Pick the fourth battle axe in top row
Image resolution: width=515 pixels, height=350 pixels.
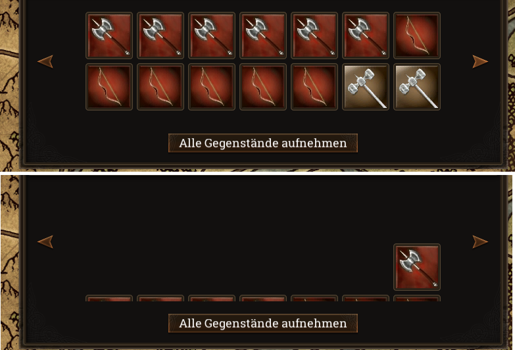point(262,36)
